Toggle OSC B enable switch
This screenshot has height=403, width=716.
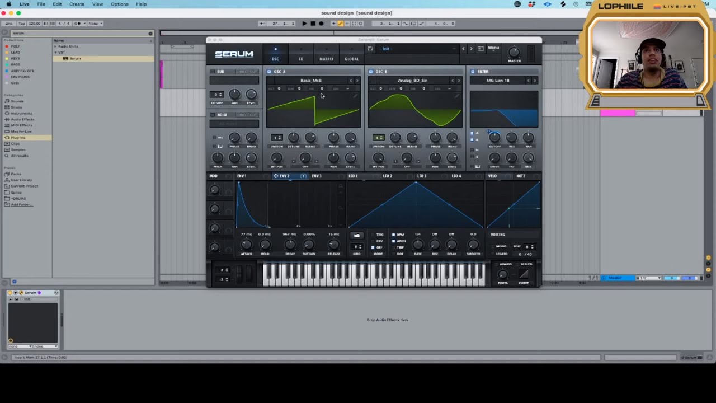coord(370,72)
